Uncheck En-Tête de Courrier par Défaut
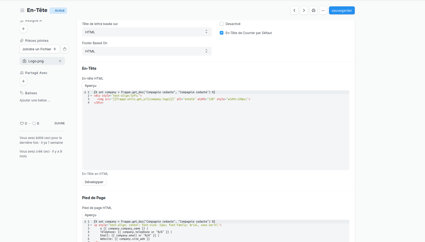425x242 pixels. pyautogui.click(x=222, y=33)
